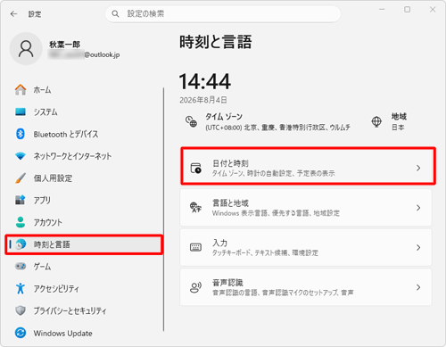Image resolution: width=446 pixels, height=347 pixels.
Task: Click the privacy shield icon
Action: 21,310
